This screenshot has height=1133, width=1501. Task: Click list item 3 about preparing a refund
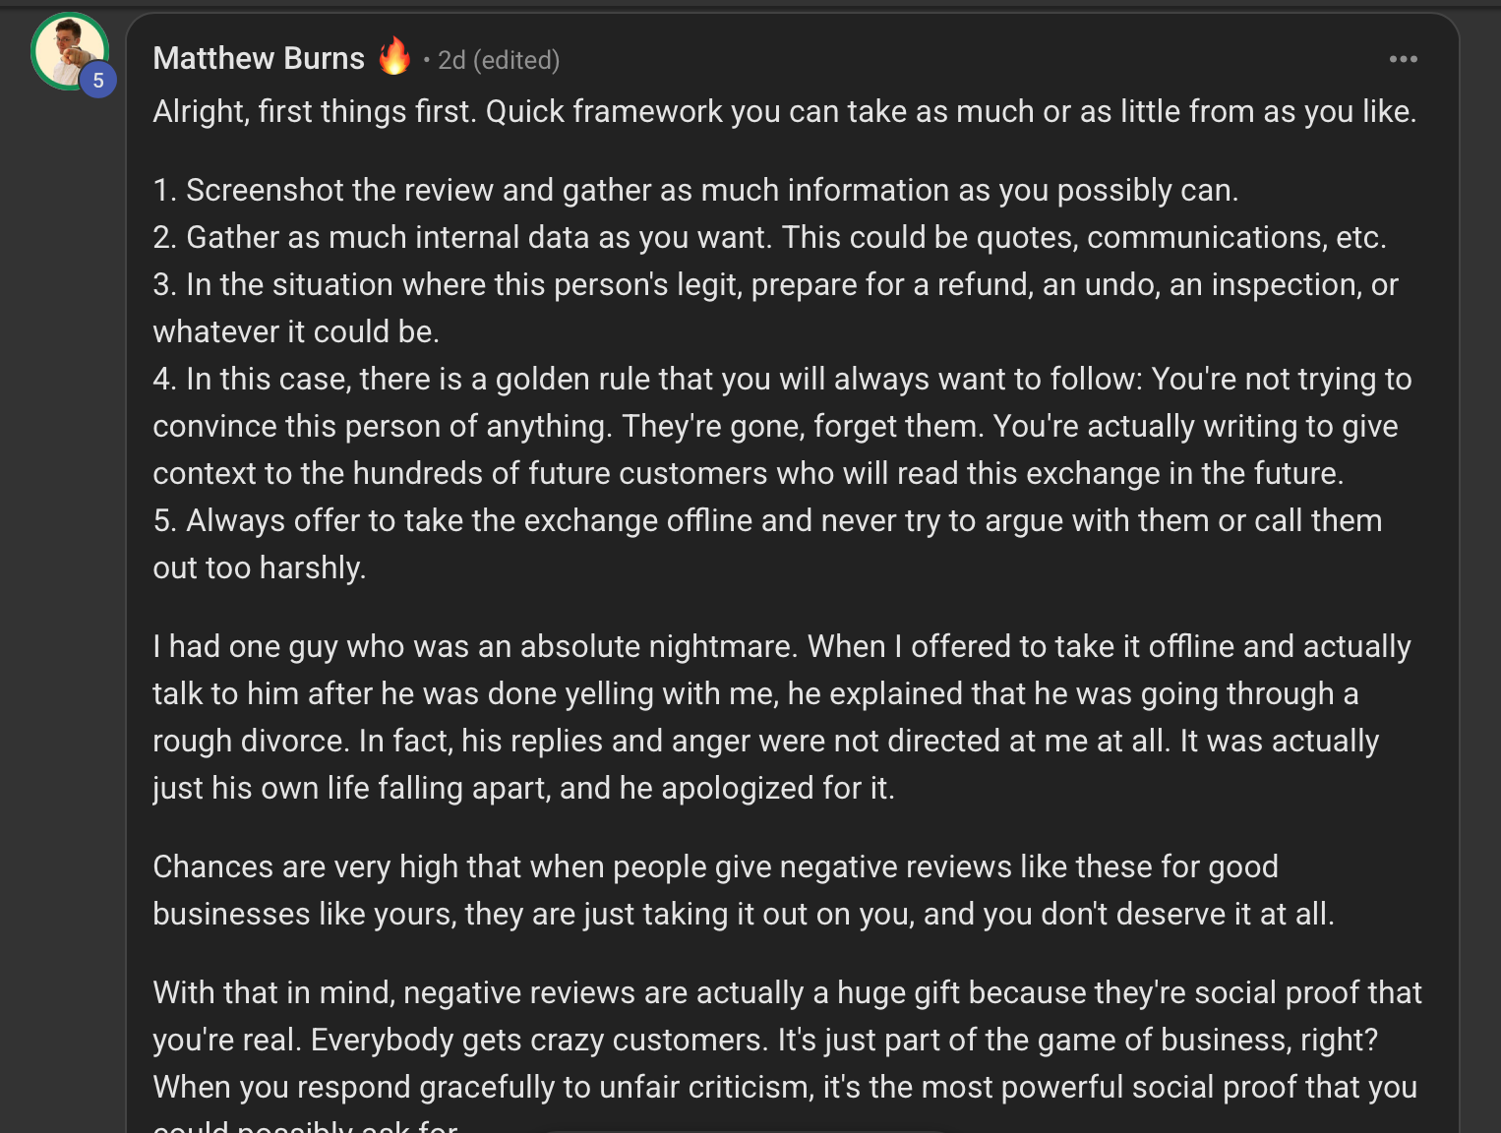click(x=775, y=285)
